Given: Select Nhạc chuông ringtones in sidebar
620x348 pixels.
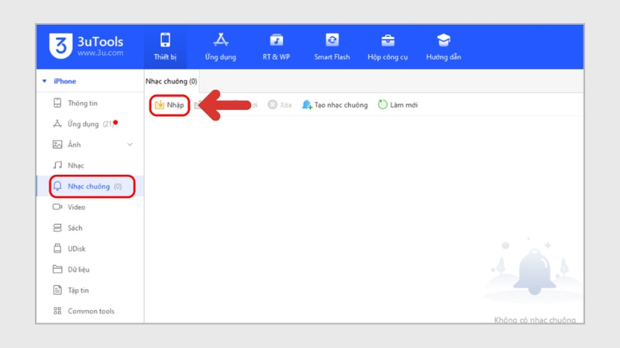Looking at the screenshot, I should [88, 186].
